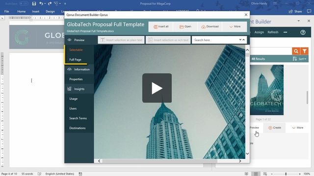The height and width of the screenshot is (176, 314).
Task: Open the Insert ribbon tab
Action: coord(35,11)
